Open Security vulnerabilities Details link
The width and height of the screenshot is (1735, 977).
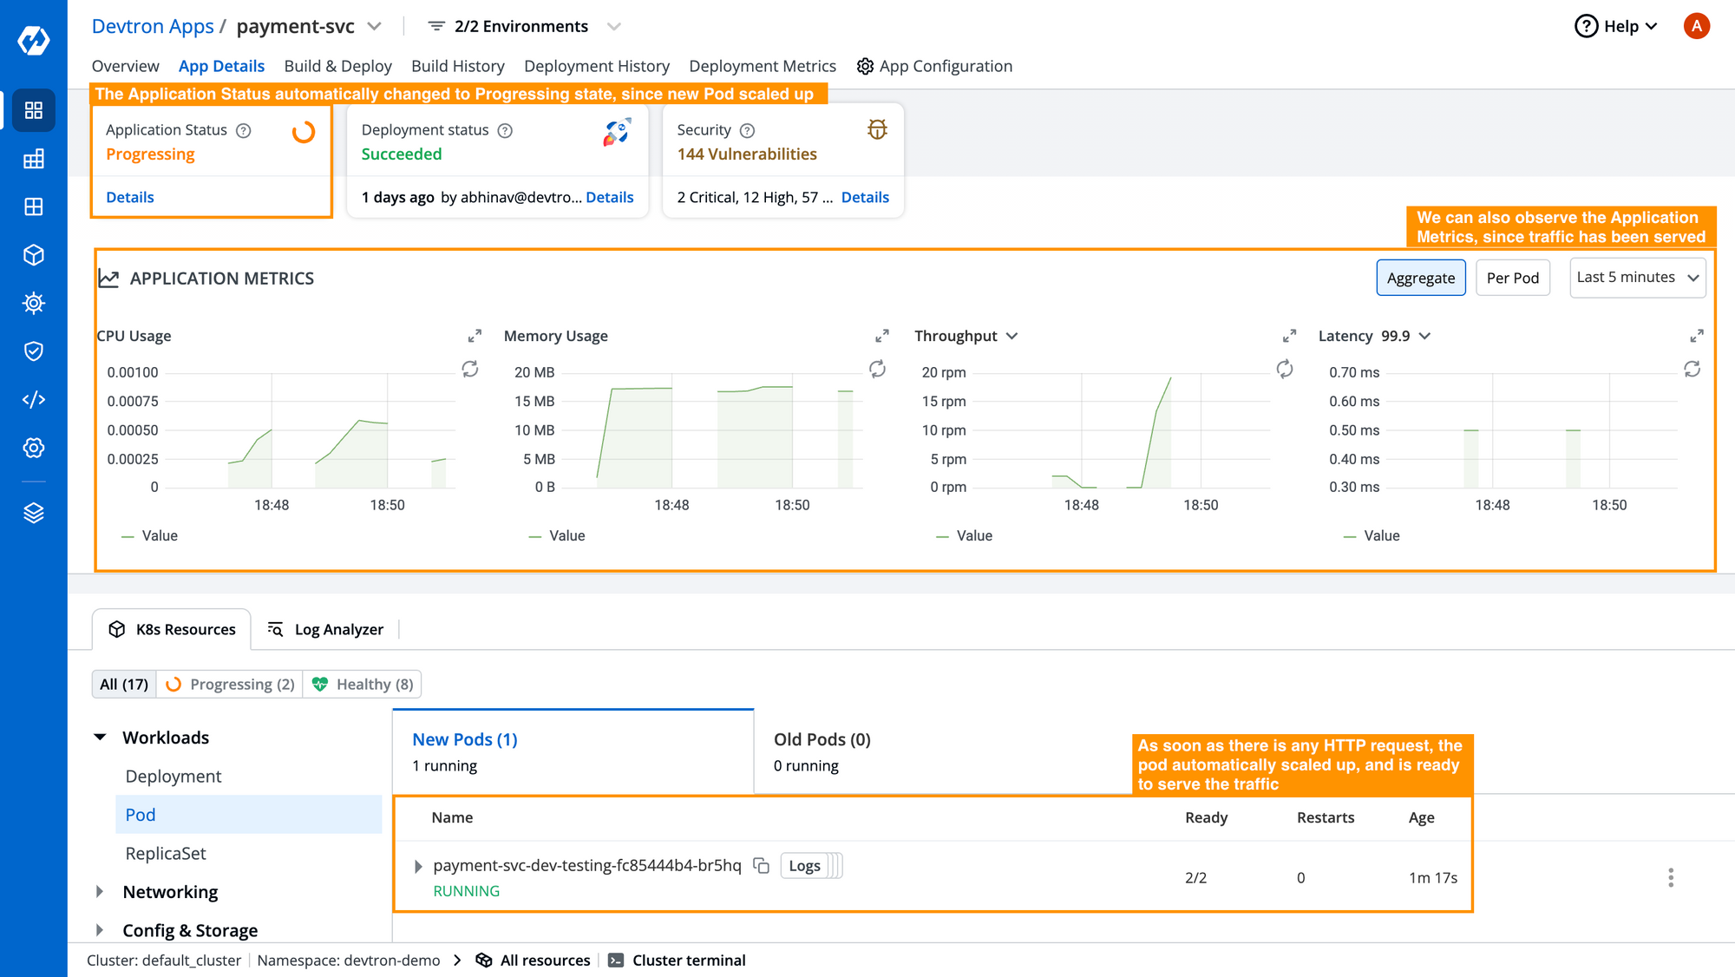(x=865, y=197)
